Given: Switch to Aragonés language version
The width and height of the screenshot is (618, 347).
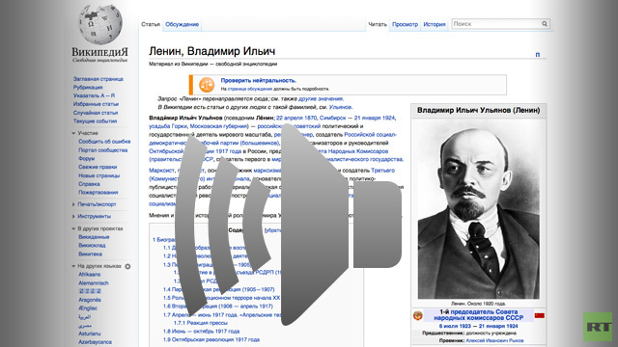Looking at the screenshot, I should (x=90, y=300).
